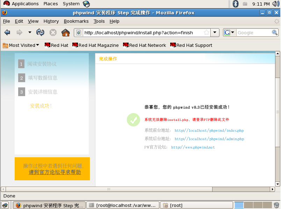Open the Red Hat Magazine bookmark
This screenshot has height=209, width=281.
point(95,45)
